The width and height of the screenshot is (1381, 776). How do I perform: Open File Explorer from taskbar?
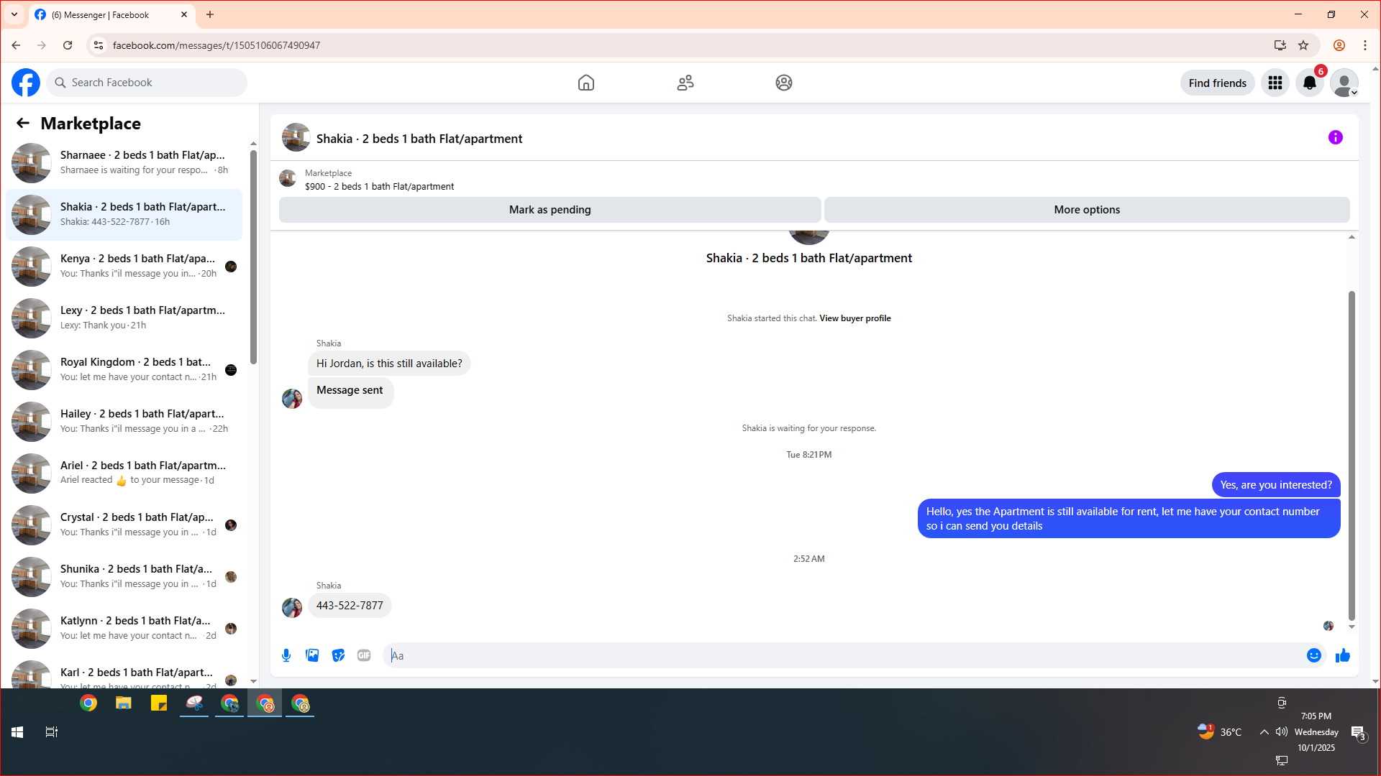[124, 703]
